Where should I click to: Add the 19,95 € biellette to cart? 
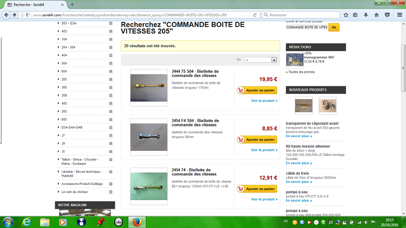click(x=257, y=90)
